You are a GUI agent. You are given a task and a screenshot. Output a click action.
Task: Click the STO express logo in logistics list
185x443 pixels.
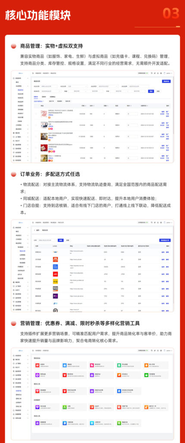55,289
